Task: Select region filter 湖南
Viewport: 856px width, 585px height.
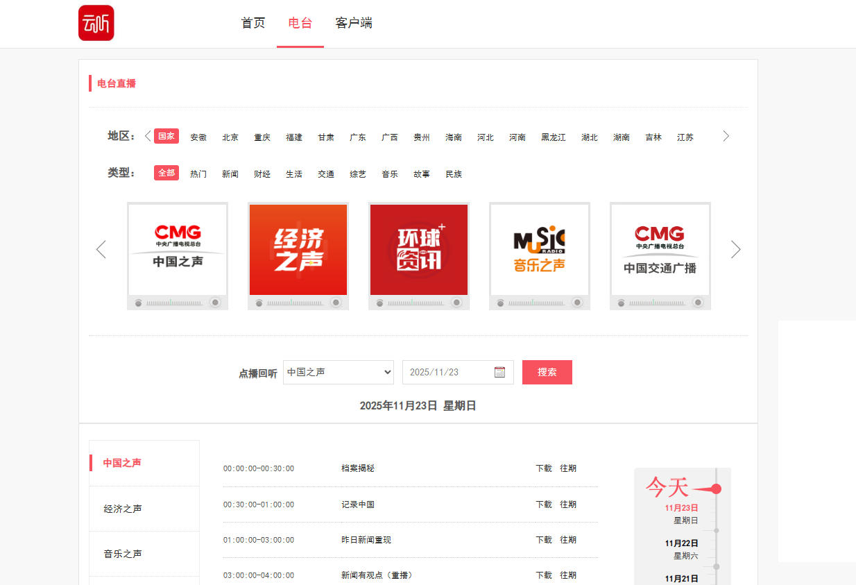Action: click(x=622, y=137)
